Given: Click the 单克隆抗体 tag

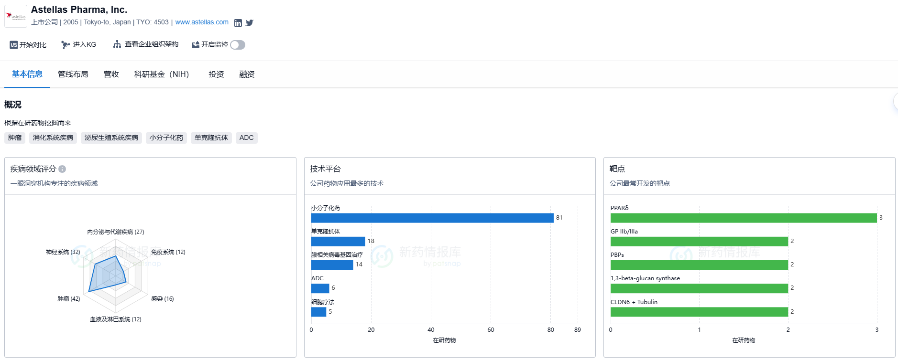Looking at the screenshot, I should point(211,138).
